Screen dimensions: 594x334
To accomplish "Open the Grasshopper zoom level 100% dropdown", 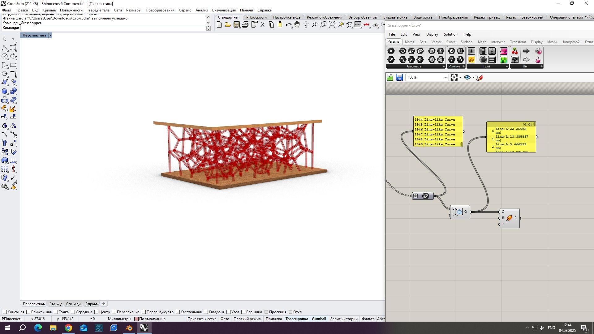I will tap(446, 78).
